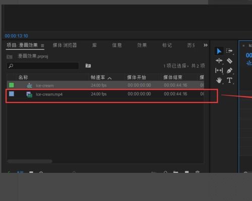252x201 pixels.
Task: Click 00:00:00:00 in Ice-cream.mp4 row
Action: tap(139, 94)
